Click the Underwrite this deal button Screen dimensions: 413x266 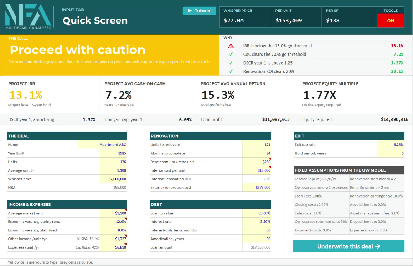coord(349,246)
